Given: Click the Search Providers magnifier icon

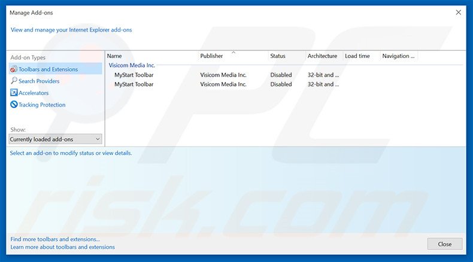Looking at the screenshot, I should tap(14, 81).
